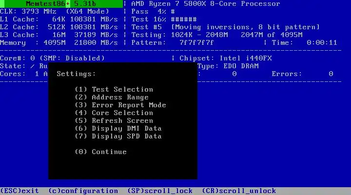The width and height of the screenshot is (351, 195).
Task: Click the (c)configuration hint
Action: (83, 191)
